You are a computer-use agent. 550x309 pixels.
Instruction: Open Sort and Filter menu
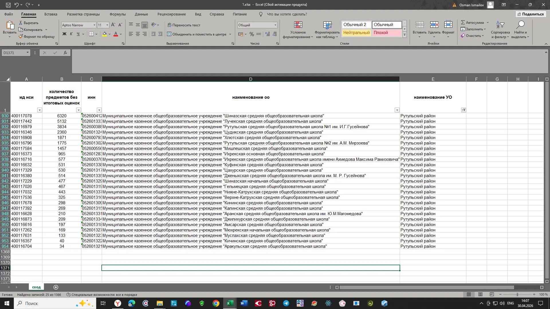click(x=500, y=30)
